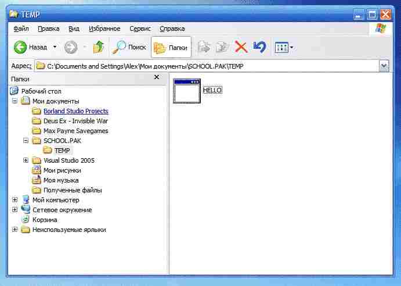This screenshot has width=401, height=286.
Task: Open Поиск with the magnifier button
Action: click(x=129, y=47)
